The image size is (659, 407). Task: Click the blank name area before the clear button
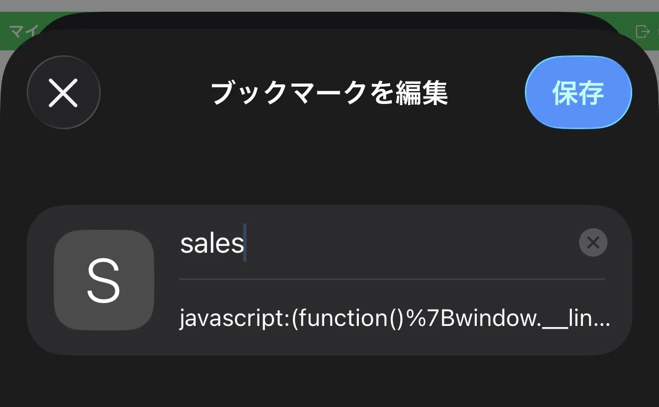[x=412, y=243]
